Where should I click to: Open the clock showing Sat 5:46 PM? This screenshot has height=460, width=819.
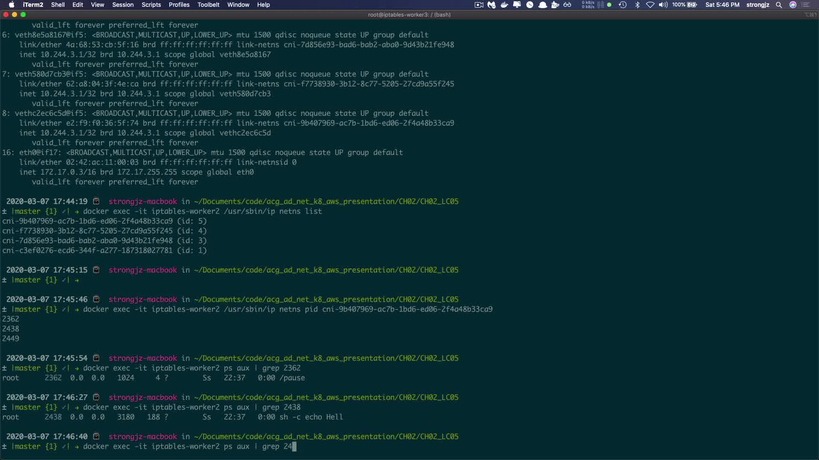[722, 5]
